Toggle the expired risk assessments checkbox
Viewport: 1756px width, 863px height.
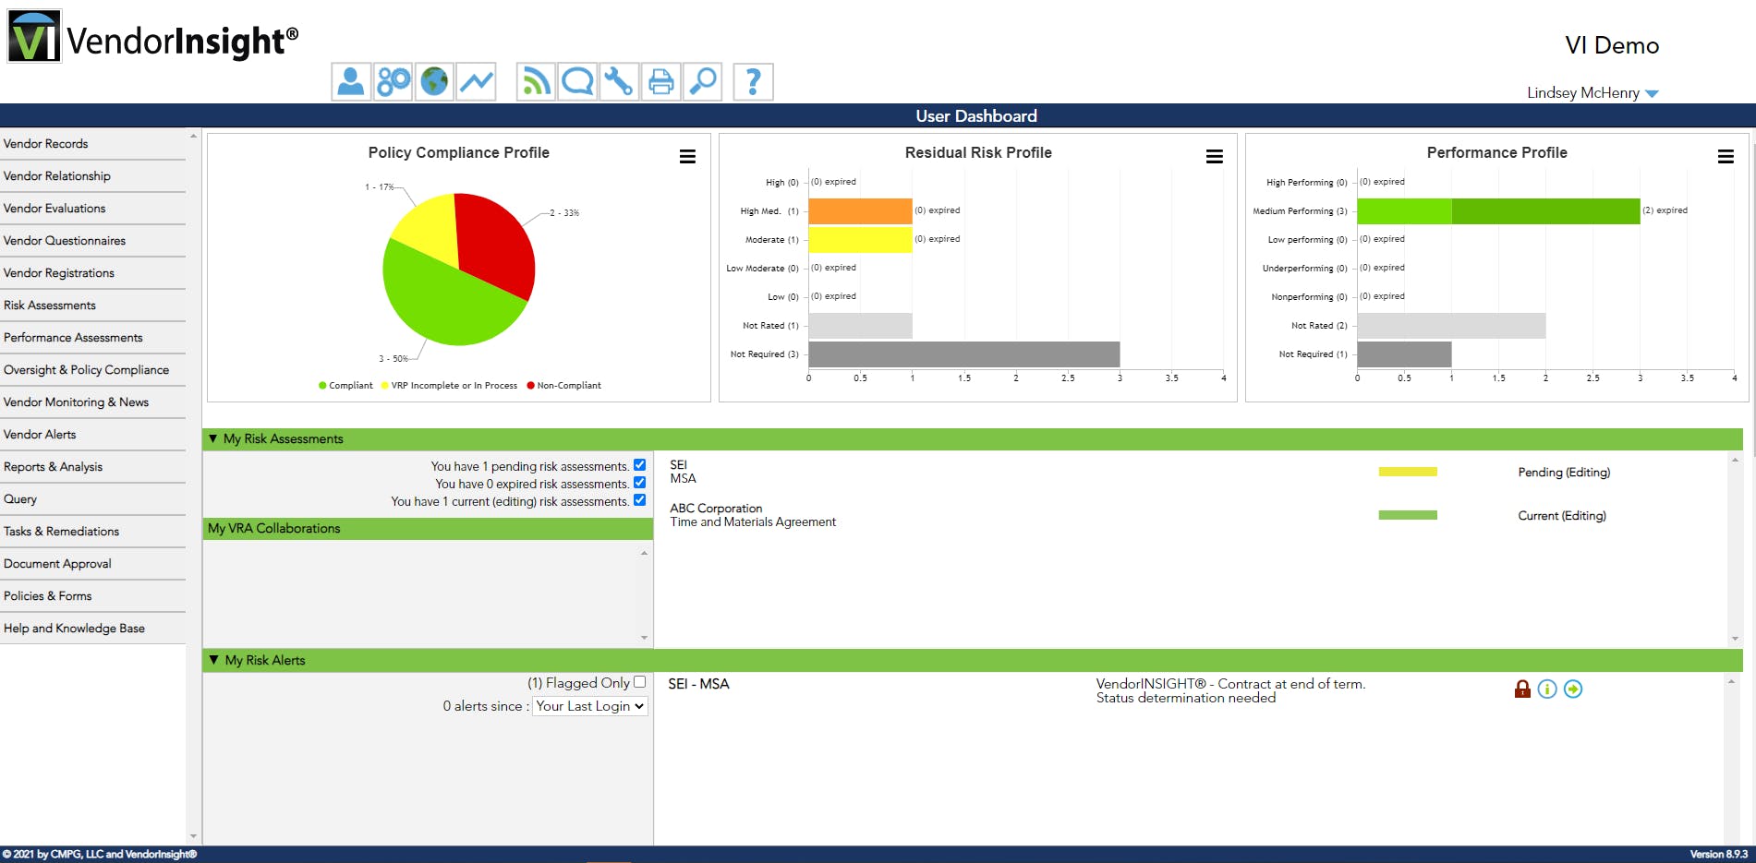639,483
